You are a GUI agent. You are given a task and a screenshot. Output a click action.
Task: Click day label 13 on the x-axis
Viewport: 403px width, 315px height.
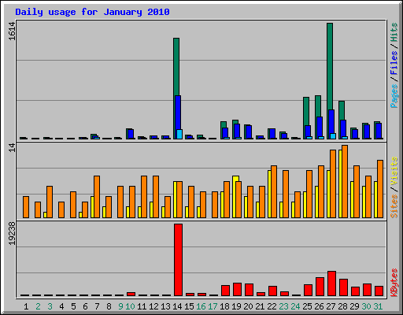point(165,306)
